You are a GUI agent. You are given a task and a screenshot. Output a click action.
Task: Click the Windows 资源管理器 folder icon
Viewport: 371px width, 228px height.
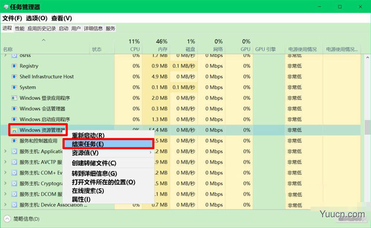14,130
